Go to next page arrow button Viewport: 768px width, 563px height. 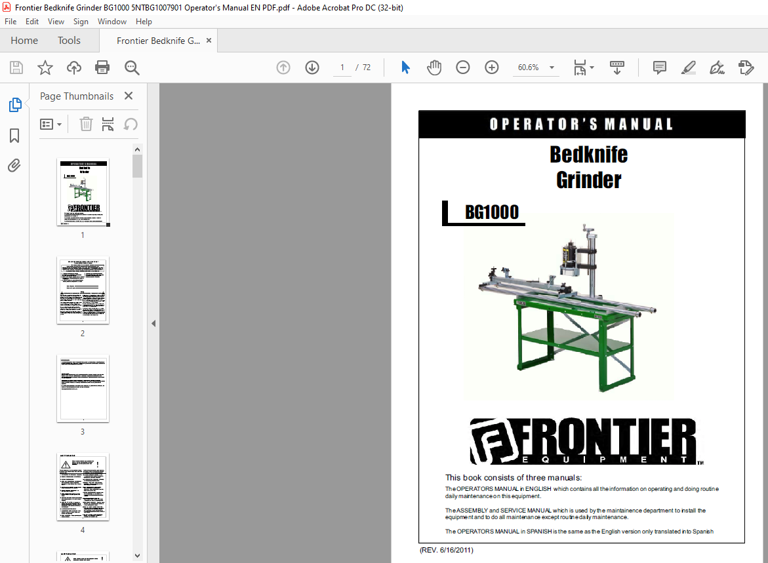pos(312,68)
